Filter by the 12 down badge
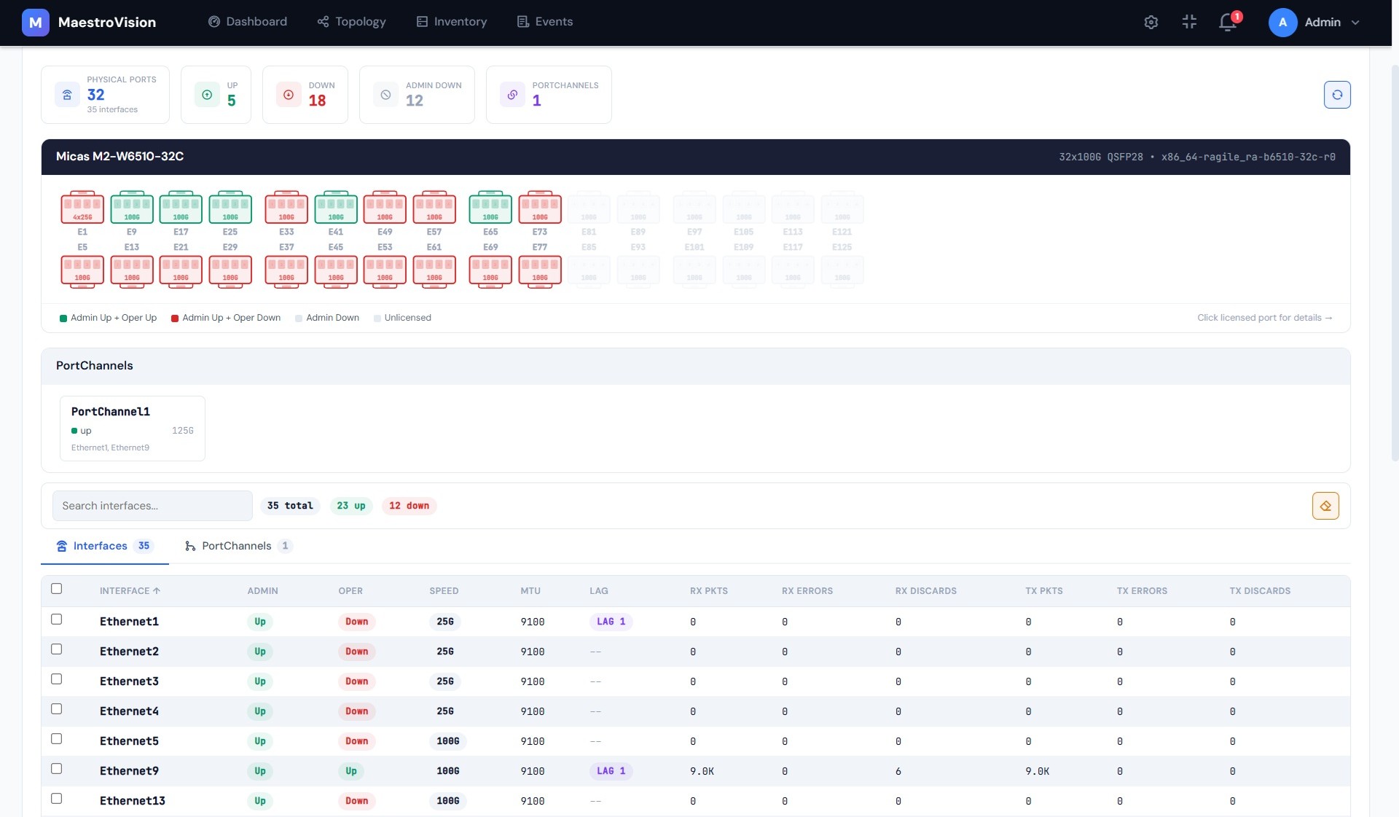Screen dimensions: 1399x817 (409, 506)
